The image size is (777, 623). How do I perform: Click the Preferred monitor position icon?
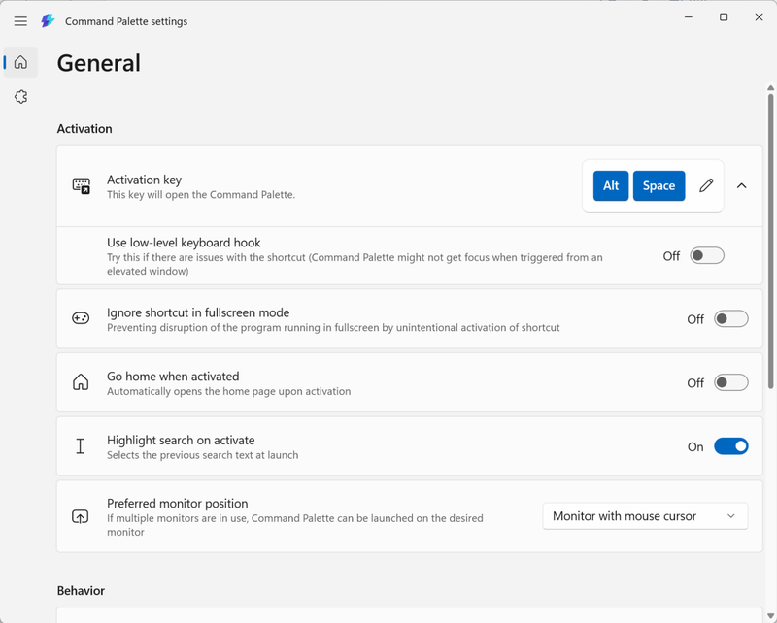(81, 516)
